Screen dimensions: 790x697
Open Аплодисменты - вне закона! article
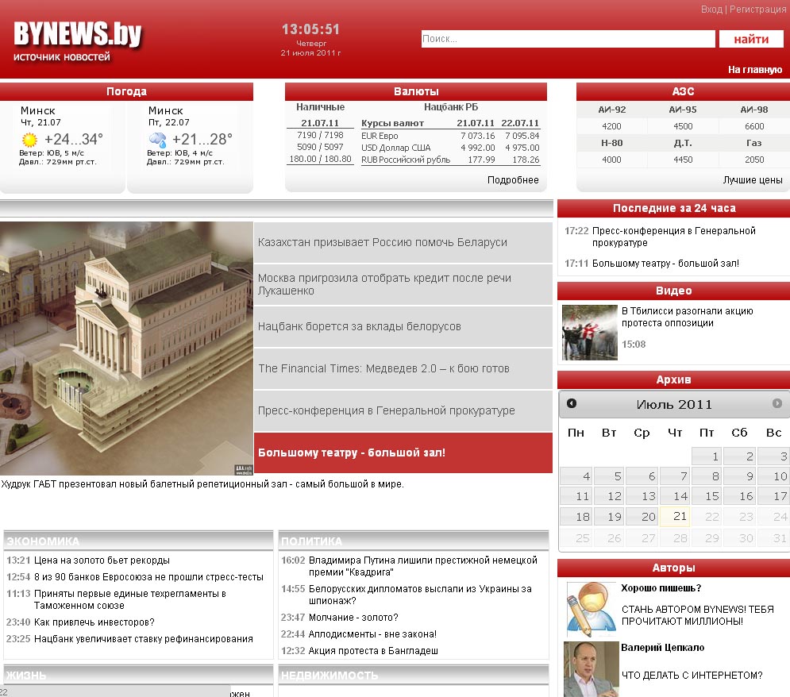pos(372,634)
